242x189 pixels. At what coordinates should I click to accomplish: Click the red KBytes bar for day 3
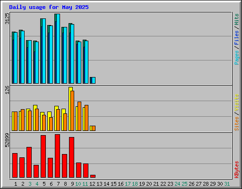click(29, 163)
